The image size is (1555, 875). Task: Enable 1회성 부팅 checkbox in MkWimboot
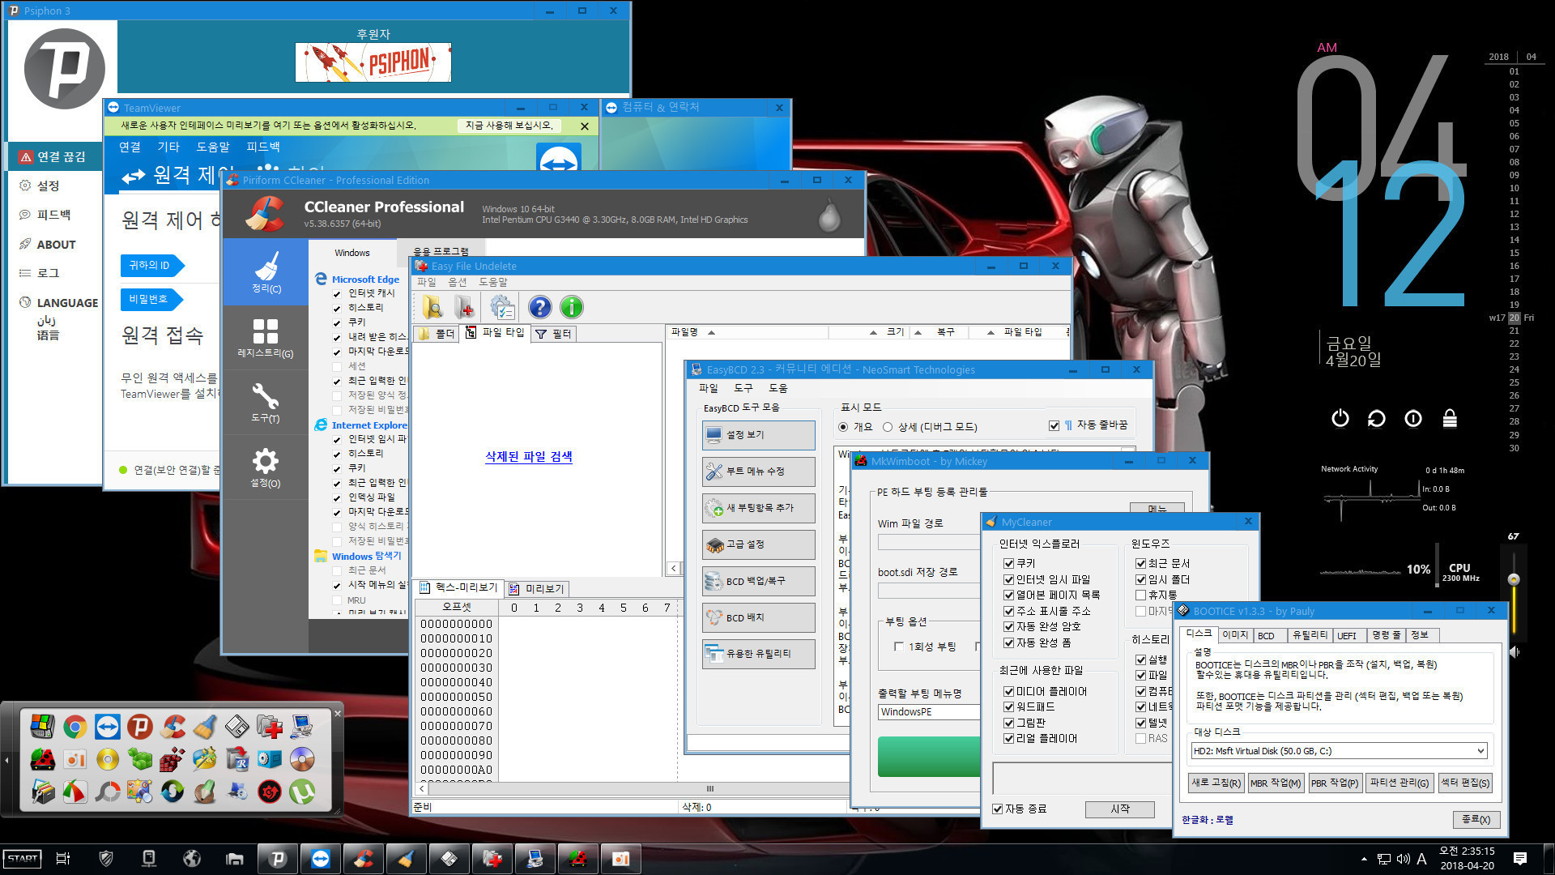(x=899, y=647)
